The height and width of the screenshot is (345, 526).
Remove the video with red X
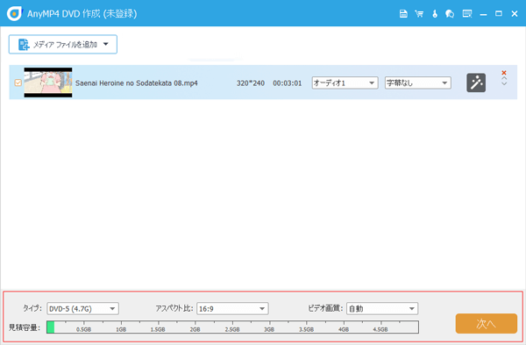pos(504,73)
